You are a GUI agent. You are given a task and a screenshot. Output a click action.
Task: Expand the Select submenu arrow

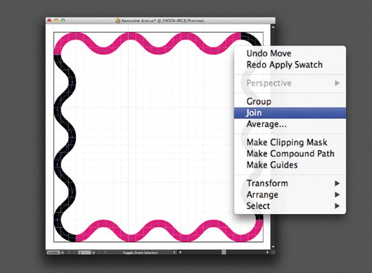coord(337,206)
